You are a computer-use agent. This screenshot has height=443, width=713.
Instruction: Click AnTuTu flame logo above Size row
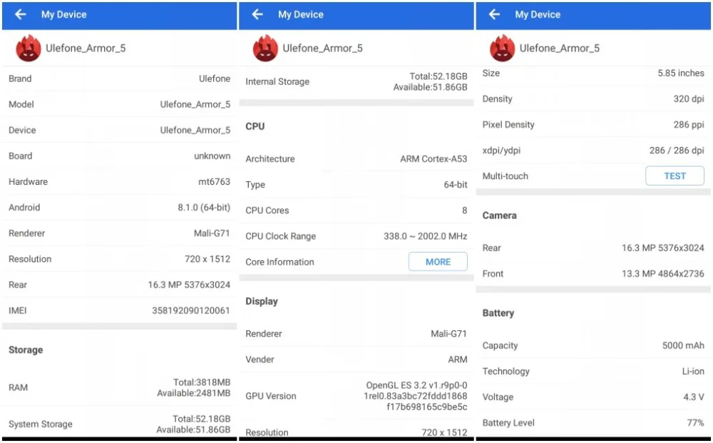(502, 48)
